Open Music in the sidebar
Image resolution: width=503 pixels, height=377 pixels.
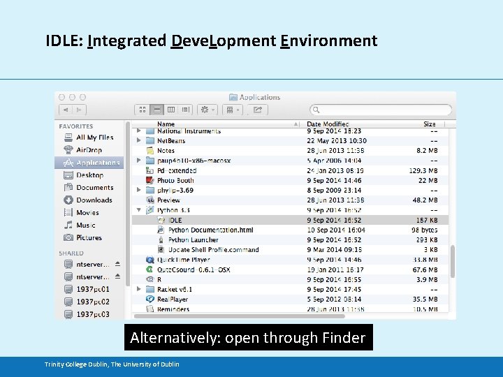tap(89, 225)
